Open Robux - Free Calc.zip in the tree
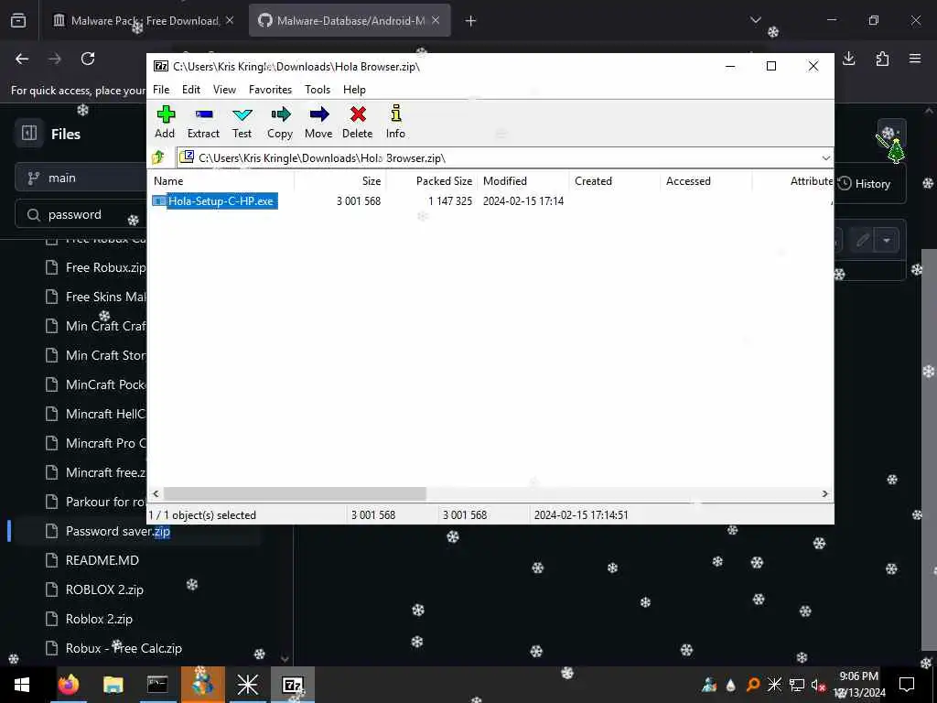937x703 pixels. point(124,648)
